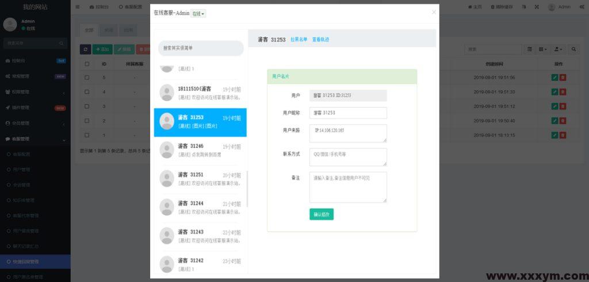Select conversation 游客 31246 in chat list

200,151
